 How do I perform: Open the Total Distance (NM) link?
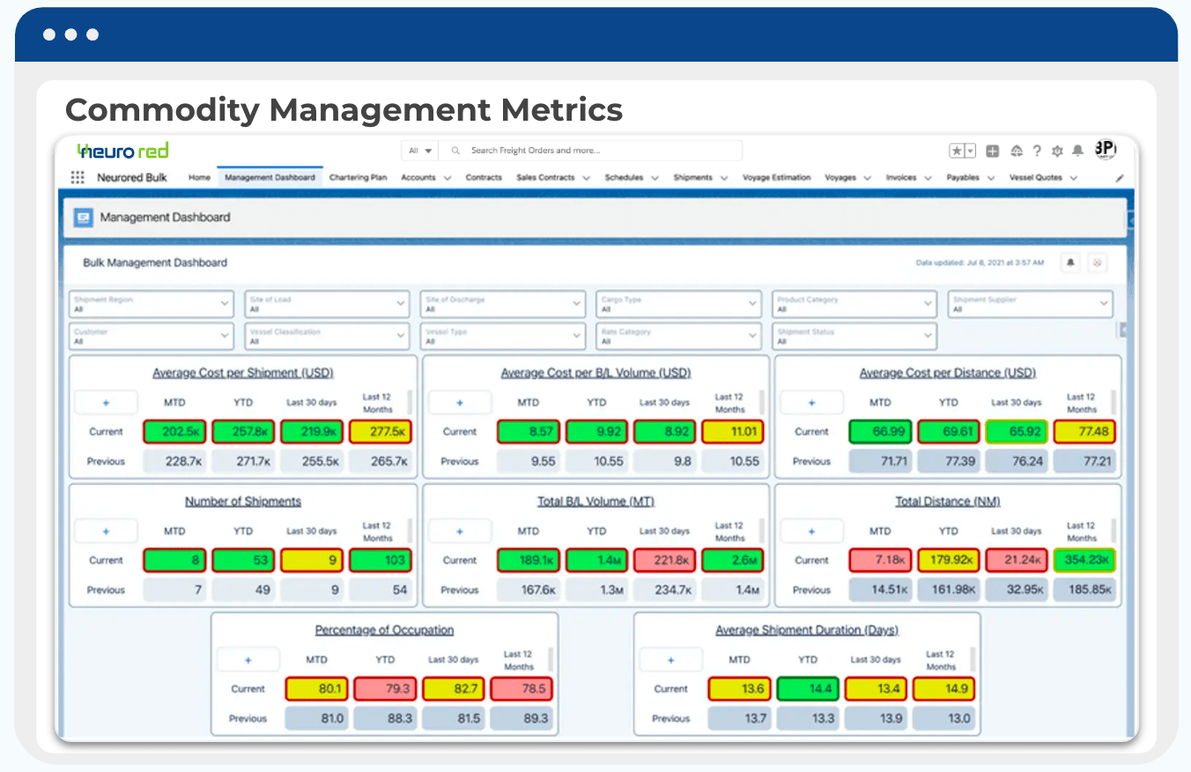(x=948, y=501)
